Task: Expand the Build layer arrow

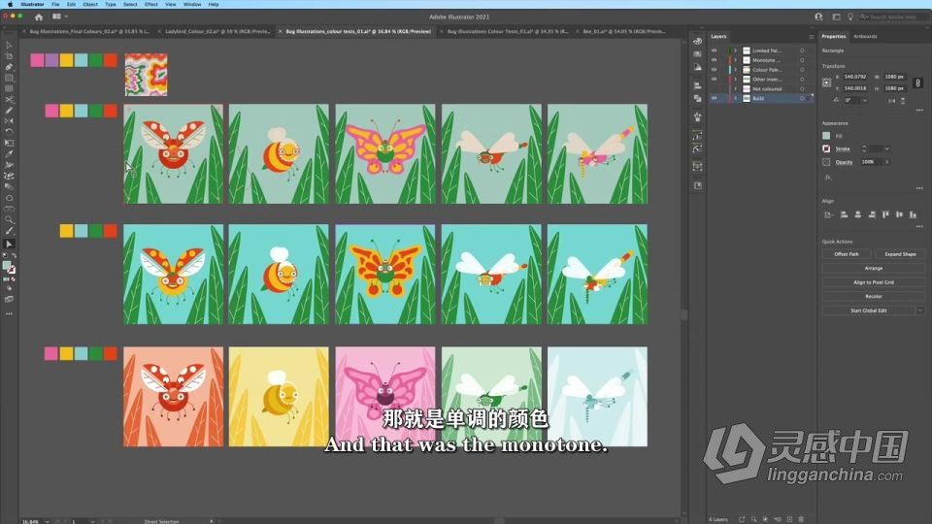Action: click(x=735, y=98)
